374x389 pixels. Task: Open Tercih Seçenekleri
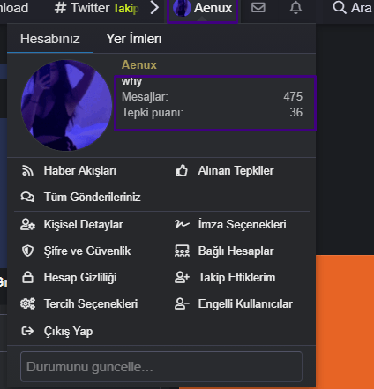(91, 304)
